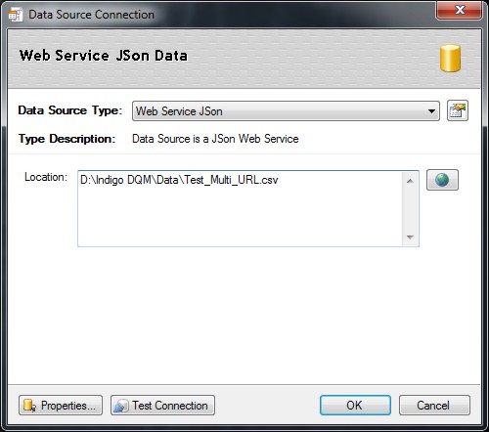Viewport: 489px width, 432px height.
Task: Confirm with the OK button
Action: [x=355, y=406]
